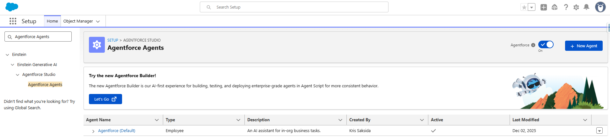Show the Agentforce info tooltip icon

click(533, 45)
